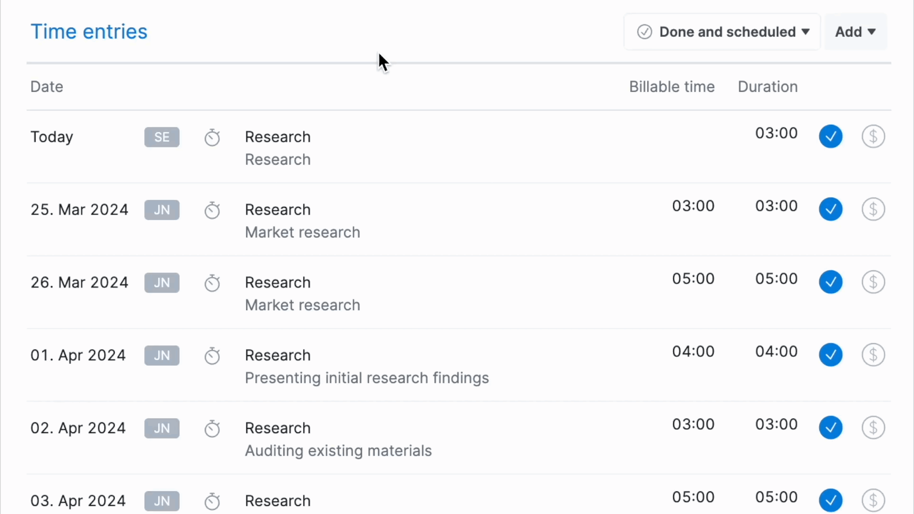This screenshot has width=914, height=514.
Task: Toggle the done checkmark for 03. Apr 2024
Action: pos(831,501)
